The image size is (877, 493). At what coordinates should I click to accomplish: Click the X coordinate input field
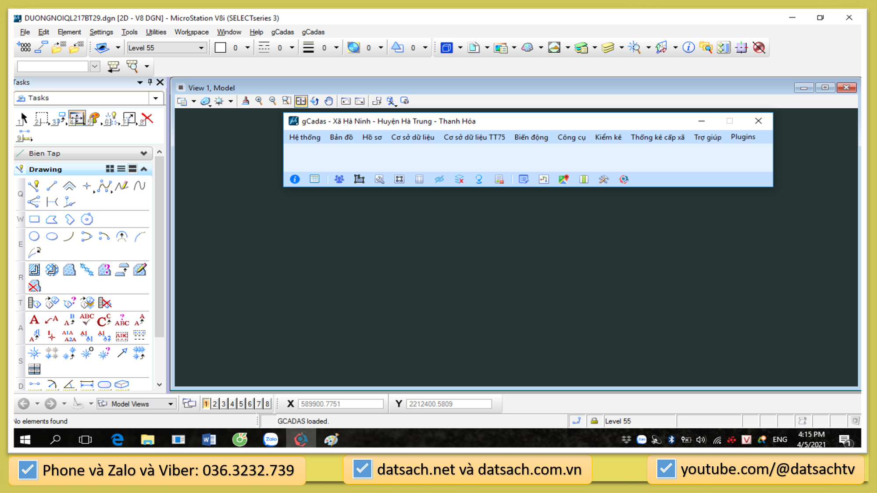341,404
